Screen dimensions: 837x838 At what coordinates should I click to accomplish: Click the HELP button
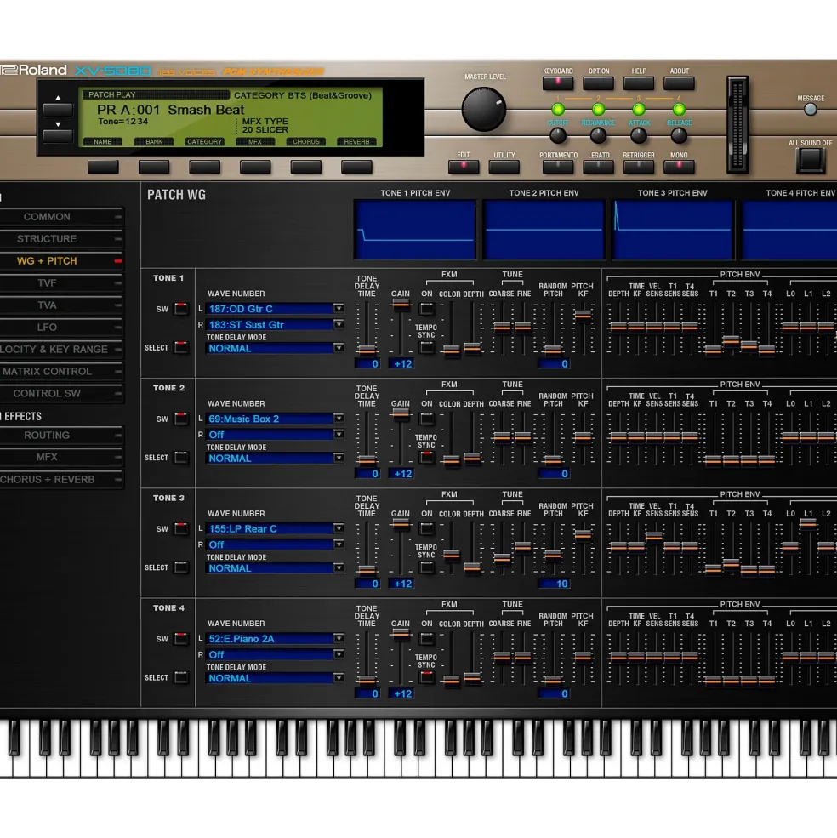pyautogui.click(x=639, y=83)
